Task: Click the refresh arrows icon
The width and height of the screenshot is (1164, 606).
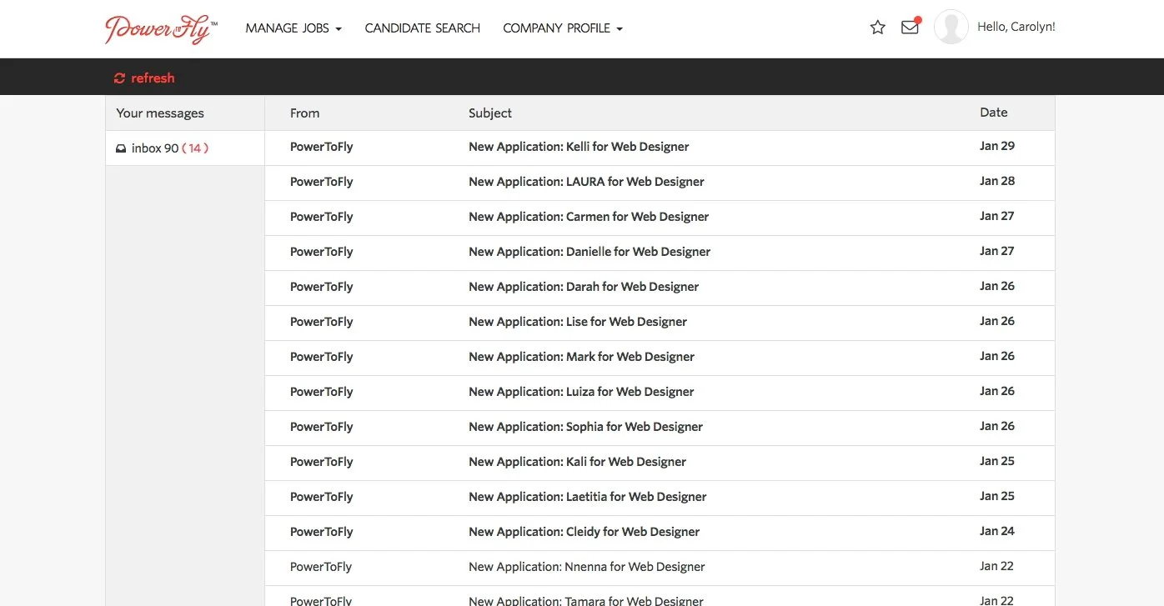Action: (x=119, y=78)
